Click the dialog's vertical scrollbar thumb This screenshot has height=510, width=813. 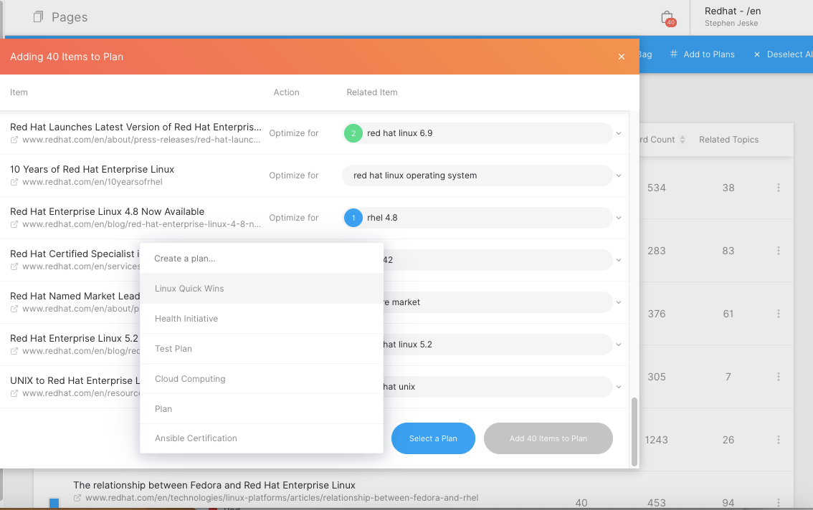click(x=633, y=431)
